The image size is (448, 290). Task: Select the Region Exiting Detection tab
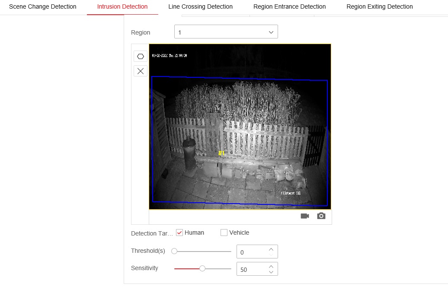pos(379,7)
